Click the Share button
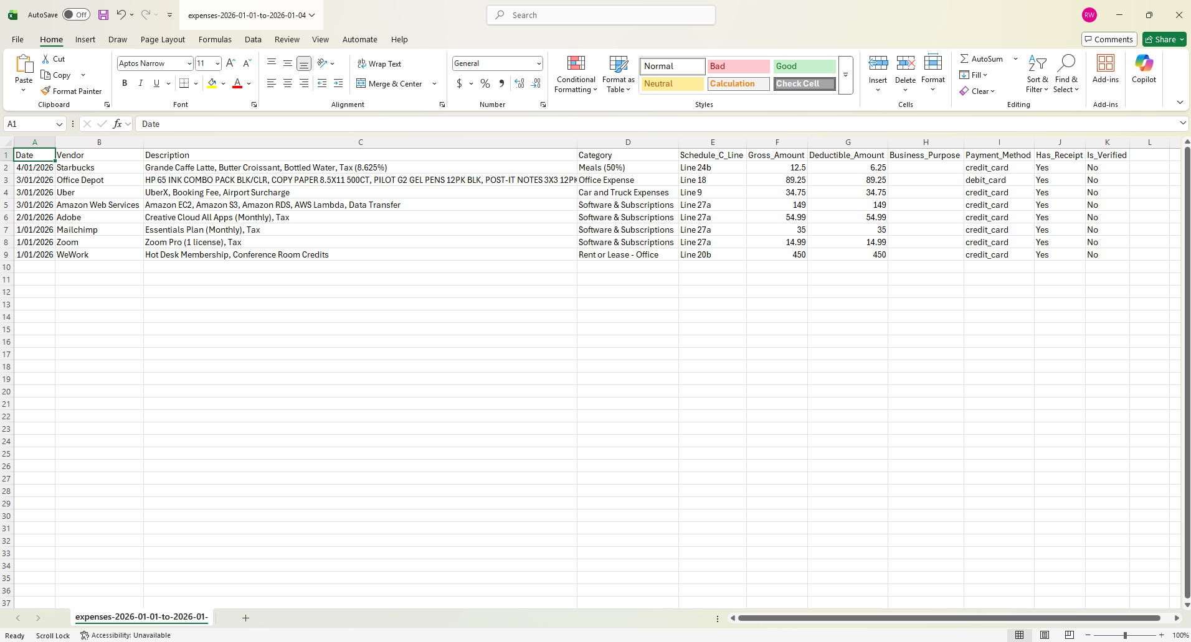 (1164, 39)
